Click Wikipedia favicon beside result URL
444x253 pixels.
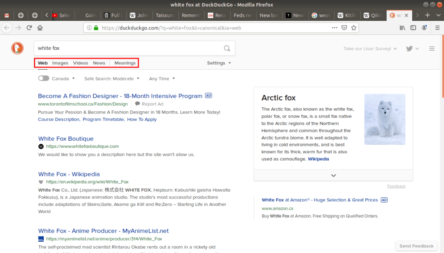click(41, 182)
